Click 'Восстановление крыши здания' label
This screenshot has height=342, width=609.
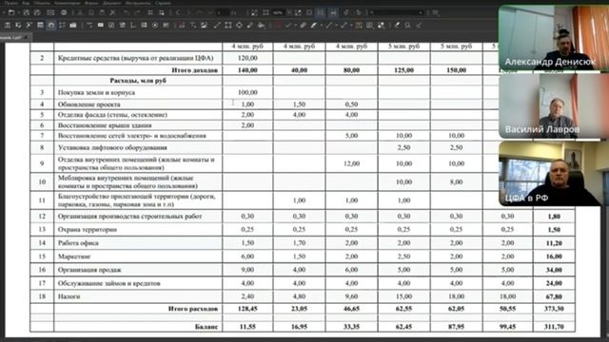(105, 125)
